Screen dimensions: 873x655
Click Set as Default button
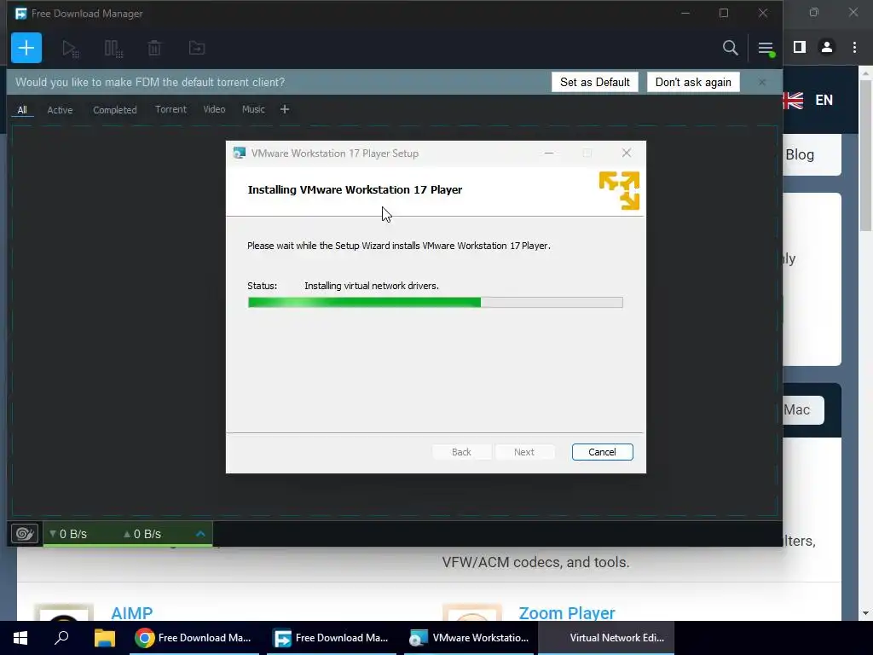pos(594,82)
